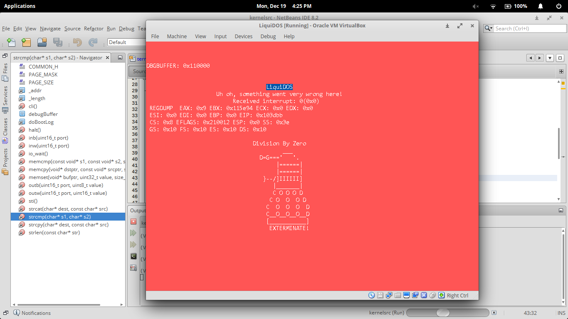Click the editor tabs scroll left arrow

point(530,58)
